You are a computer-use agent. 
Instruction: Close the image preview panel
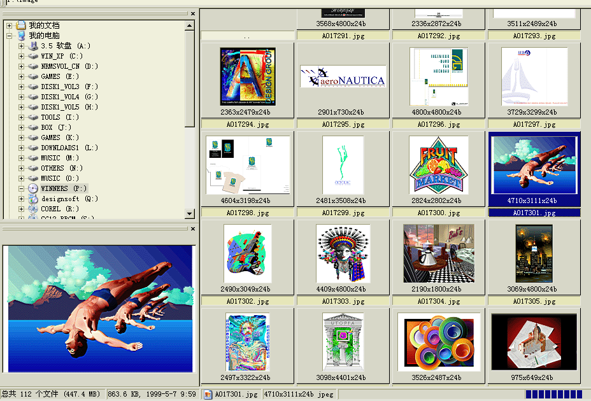click(x=192, y=229)
